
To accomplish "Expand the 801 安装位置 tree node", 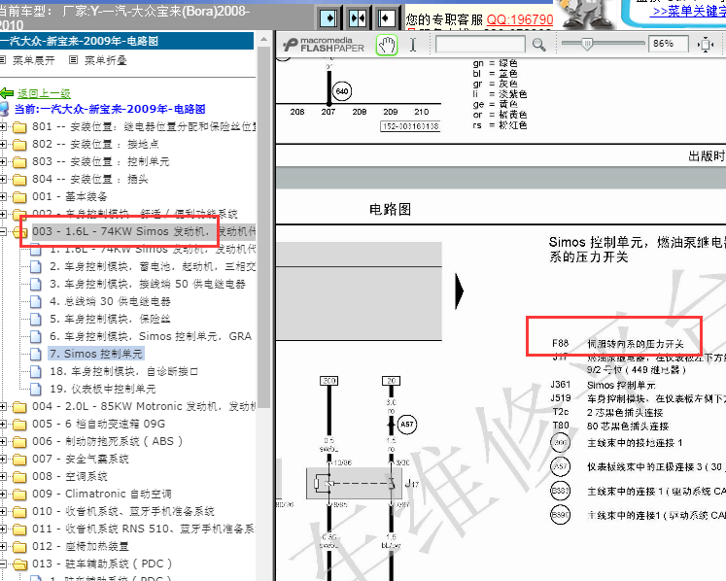I will click(x=3, y=127).
